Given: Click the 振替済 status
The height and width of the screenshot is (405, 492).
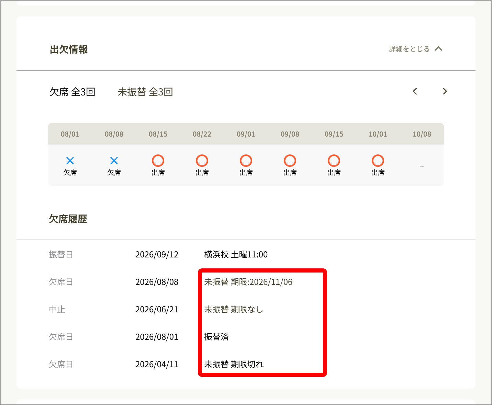Looking at the screenshot, I should pos(216,337).
